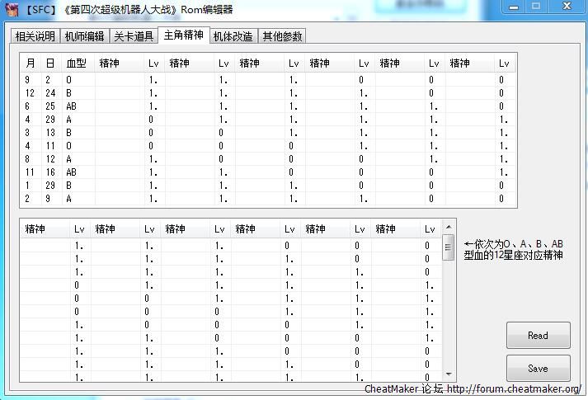
Task: Switch to the 其他参数 tab
Action: coord(282,36)
